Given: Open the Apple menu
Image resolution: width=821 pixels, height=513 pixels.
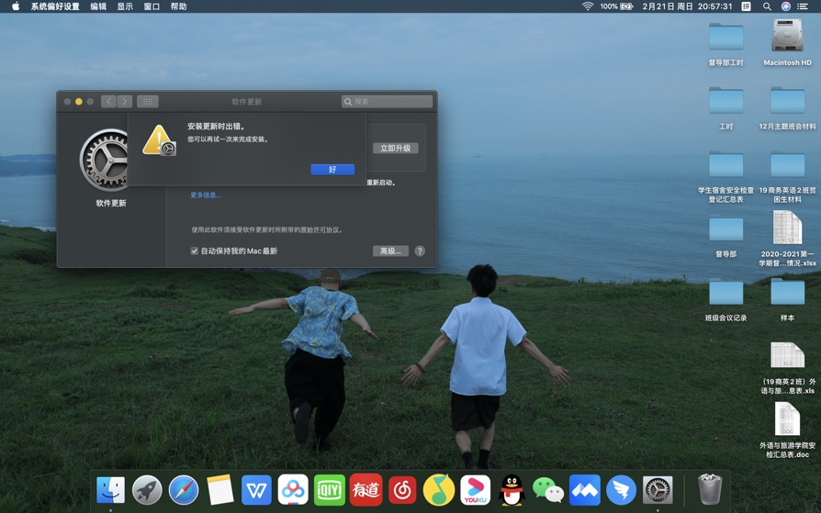Looking at the screenshot, I should 15,6.
